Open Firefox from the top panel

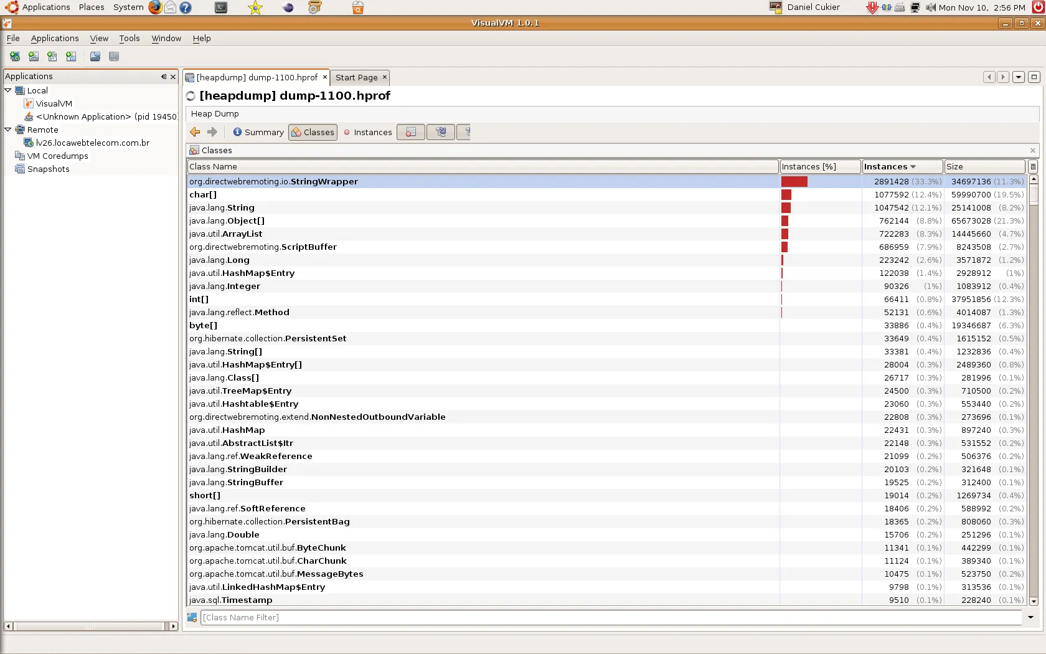coord(155,7)
